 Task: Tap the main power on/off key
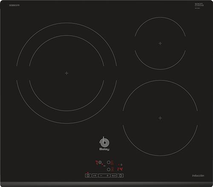click(88, 175)
